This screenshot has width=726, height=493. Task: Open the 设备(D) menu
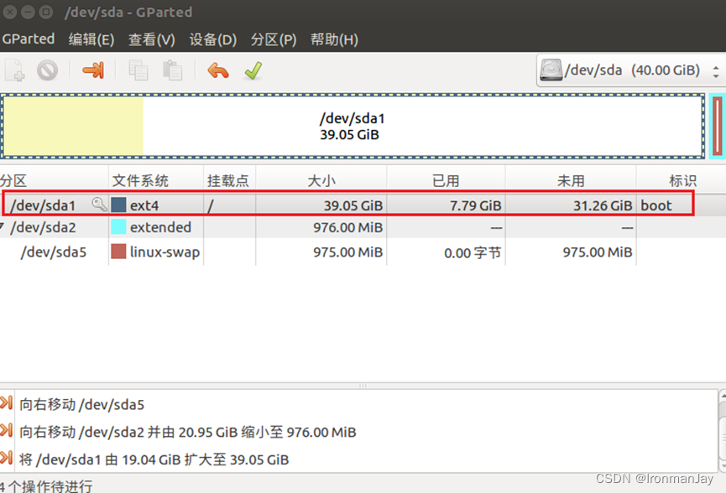point(212,39)
